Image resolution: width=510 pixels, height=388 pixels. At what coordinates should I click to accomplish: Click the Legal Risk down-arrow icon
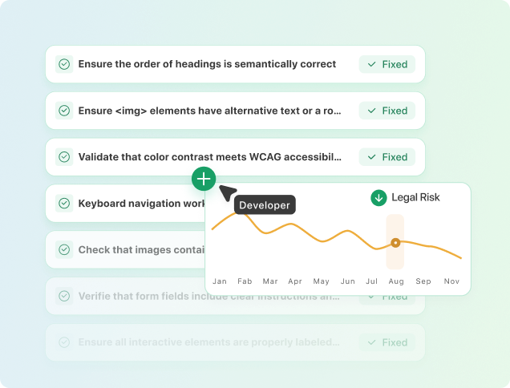(x=378, y=197)
